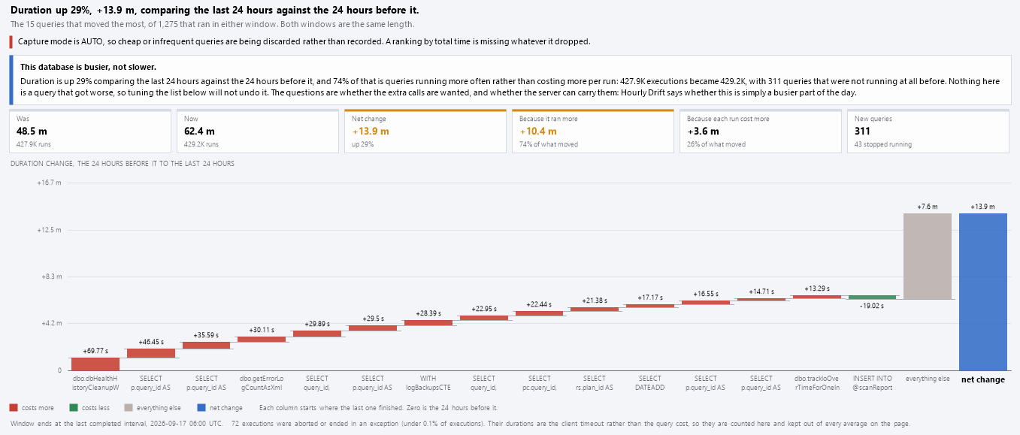Select the 'Because it ran more' card
Screen dimensions: 1020x435
pyautogui.click(x=593, y=131)
